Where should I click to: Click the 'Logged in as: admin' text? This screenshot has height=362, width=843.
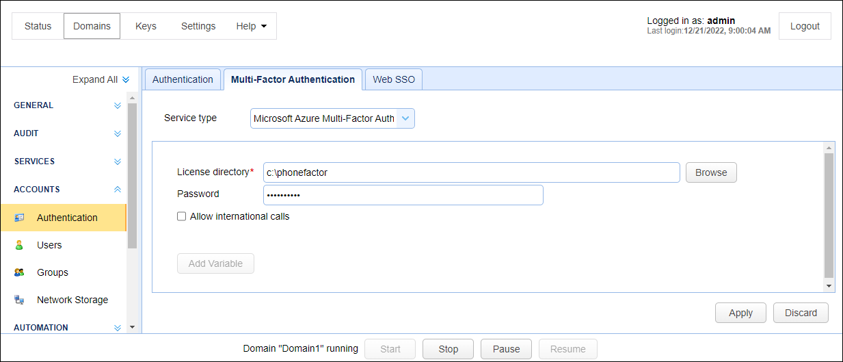pyautogui.click(x=691, y=21)
